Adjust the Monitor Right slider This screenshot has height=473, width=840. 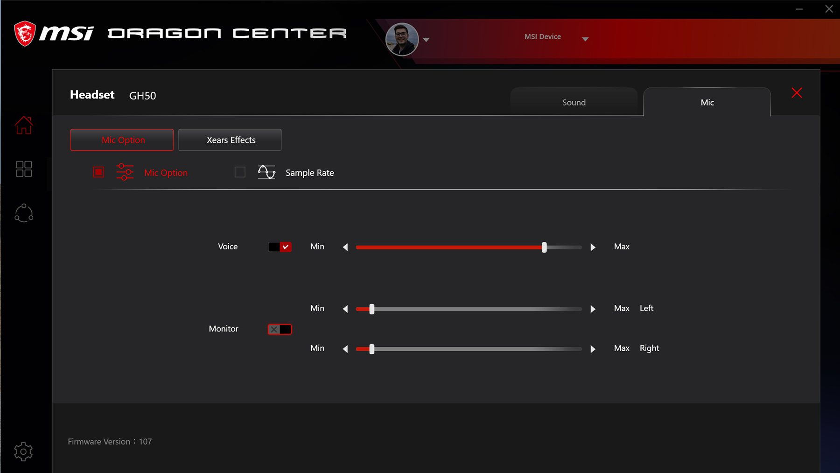tap(469, 349)
